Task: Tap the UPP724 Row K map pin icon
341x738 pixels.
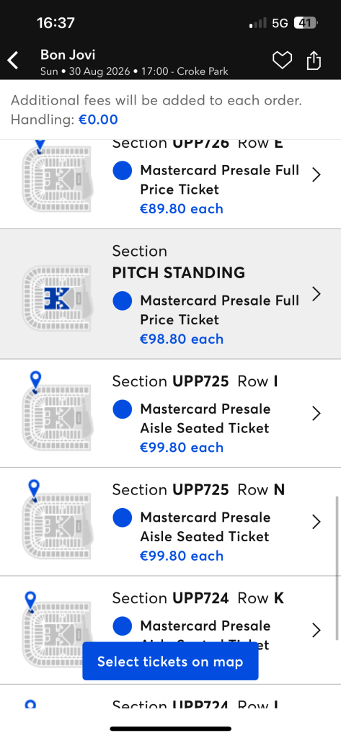Action: [30, 603]
